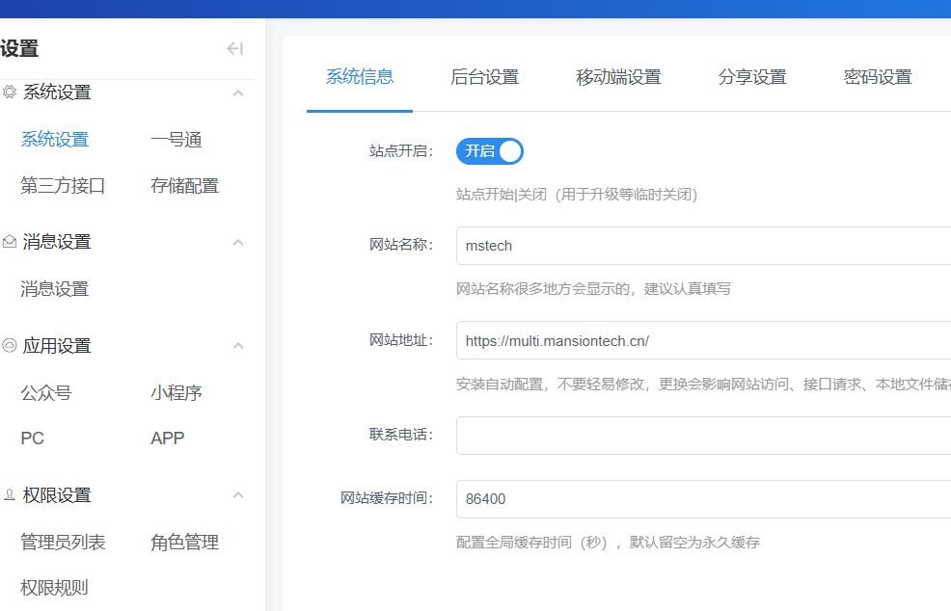Click the 权限设置 group heading text

click(x=57, y=495)
